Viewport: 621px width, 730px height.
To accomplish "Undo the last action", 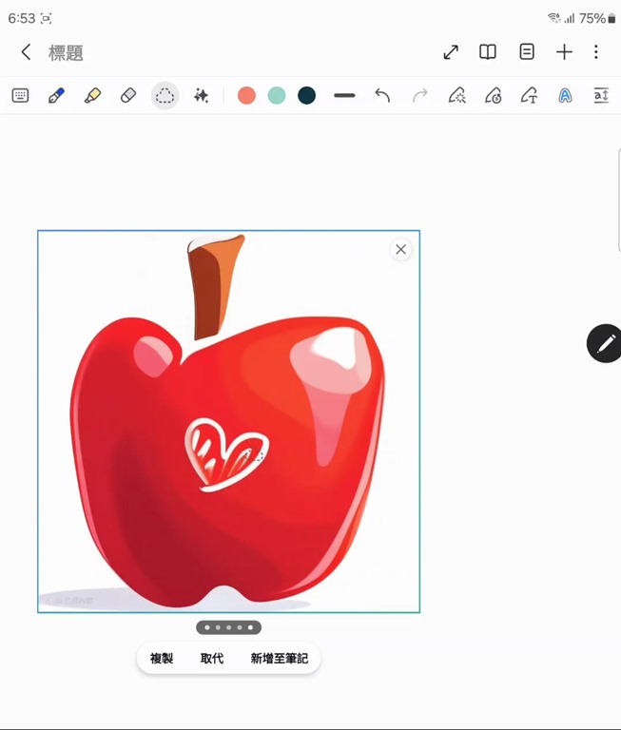I will [382, 95].
